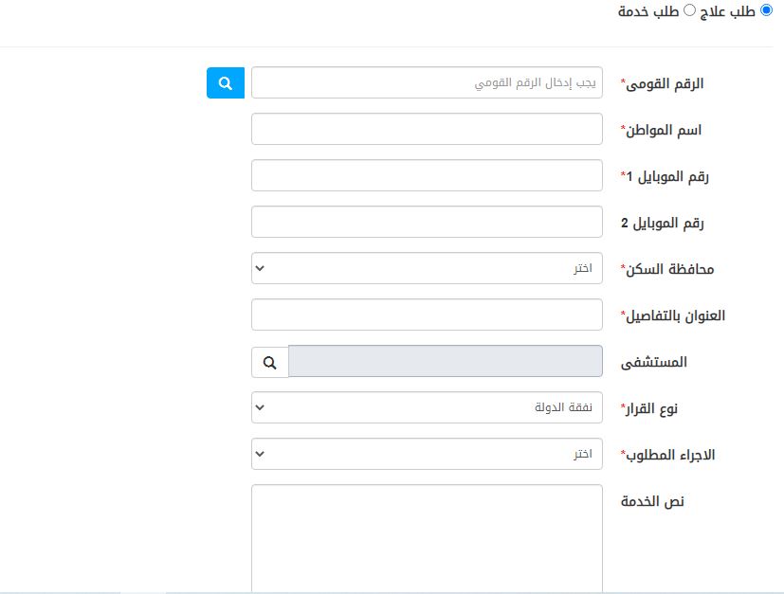Click inside the نص الخدمة text area
Viewport: 784px width, 594px height.
(x=427, y=538)
